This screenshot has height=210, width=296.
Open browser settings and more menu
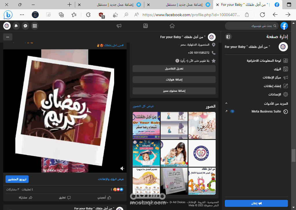(x=22, y=15)
